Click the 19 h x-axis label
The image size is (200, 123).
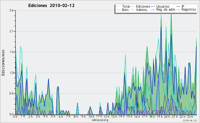[x=159, y=117]
